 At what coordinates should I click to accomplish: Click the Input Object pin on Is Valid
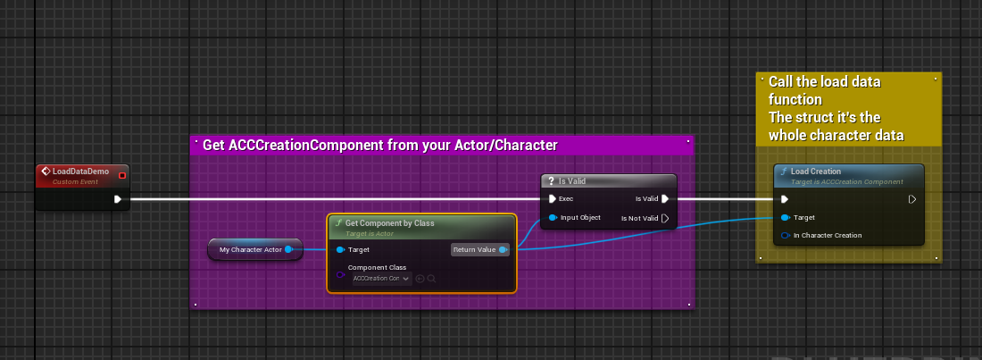553,217
